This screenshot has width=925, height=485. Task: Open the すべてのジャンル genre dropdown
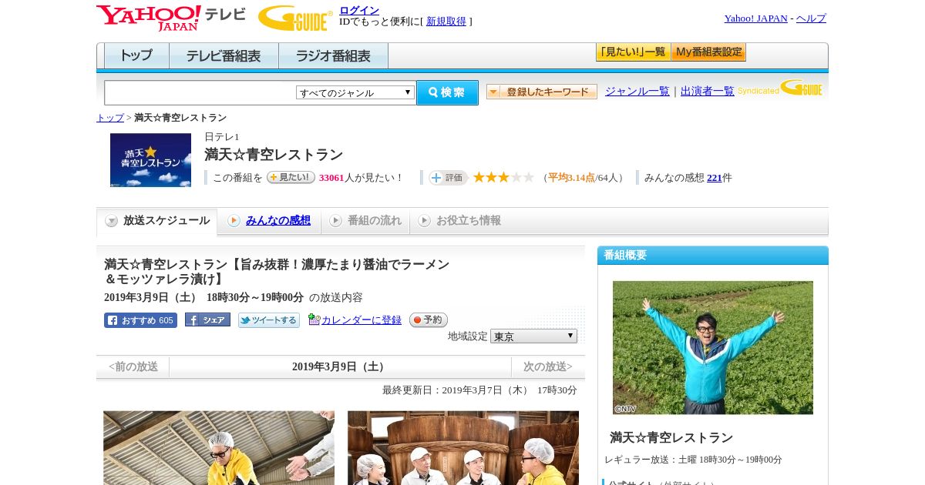[x=355, y=92]
